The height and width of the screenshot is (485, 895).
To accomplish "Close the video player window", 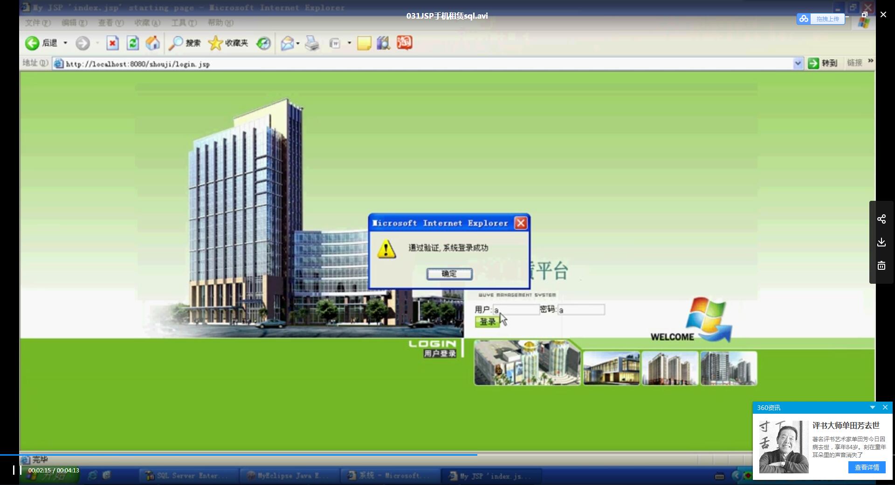I will click(x=883, y=15).
